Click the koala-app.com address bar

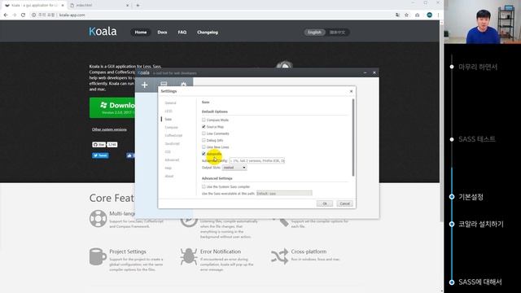pyautogui.click(x=212, y=15)
